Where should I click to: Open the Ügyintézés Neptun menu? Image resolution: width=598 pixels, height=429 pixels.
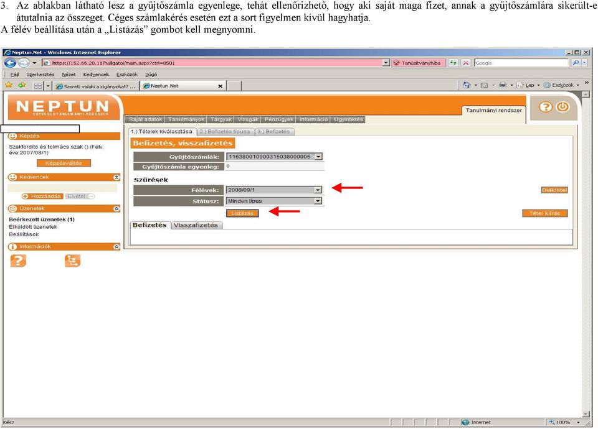pos(349,119)
